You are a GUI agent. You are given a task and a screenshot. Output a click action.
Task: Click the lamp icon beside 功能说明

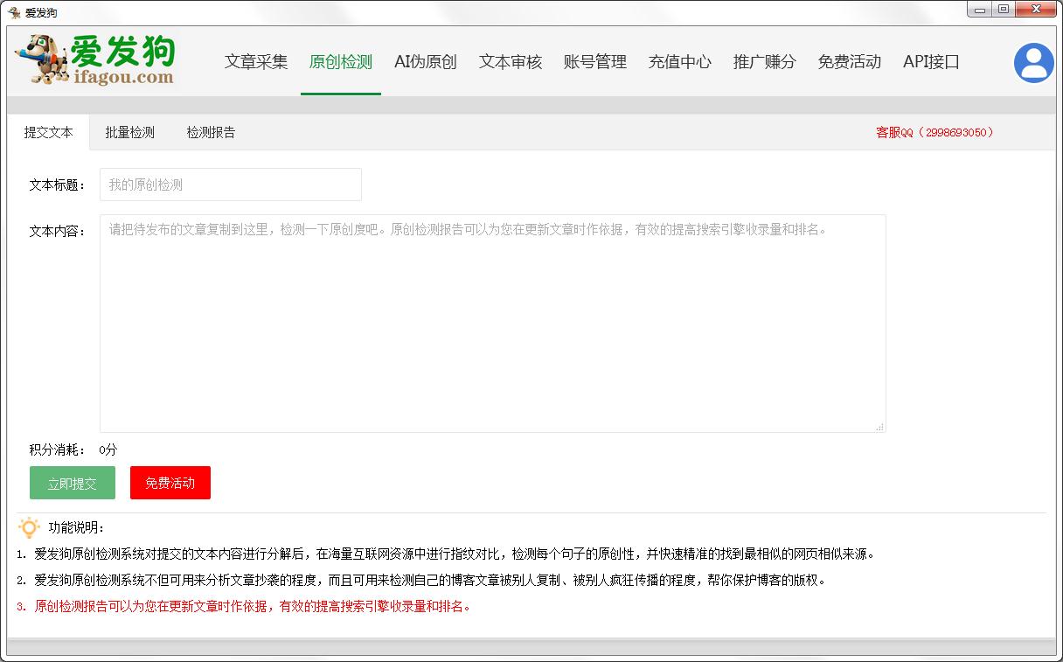[x=29, y=526]
